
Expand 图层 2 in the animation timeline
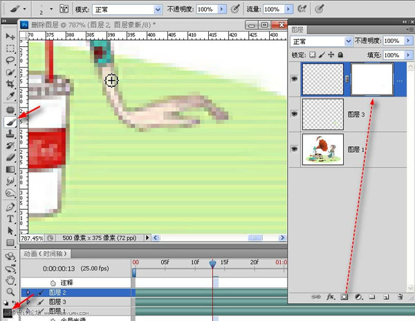pyautogui.click(x=28, y=293)
